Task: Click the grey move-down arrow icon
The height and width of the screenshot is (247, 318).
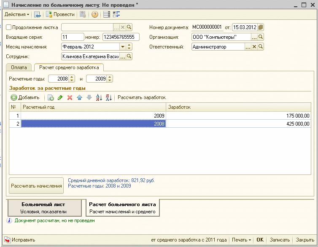Action: (x=89, y=98)
